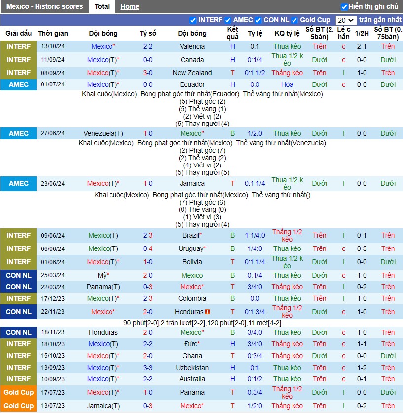Open Ecuador team link in AMEC row
The image size is (403, 413).
192,84
